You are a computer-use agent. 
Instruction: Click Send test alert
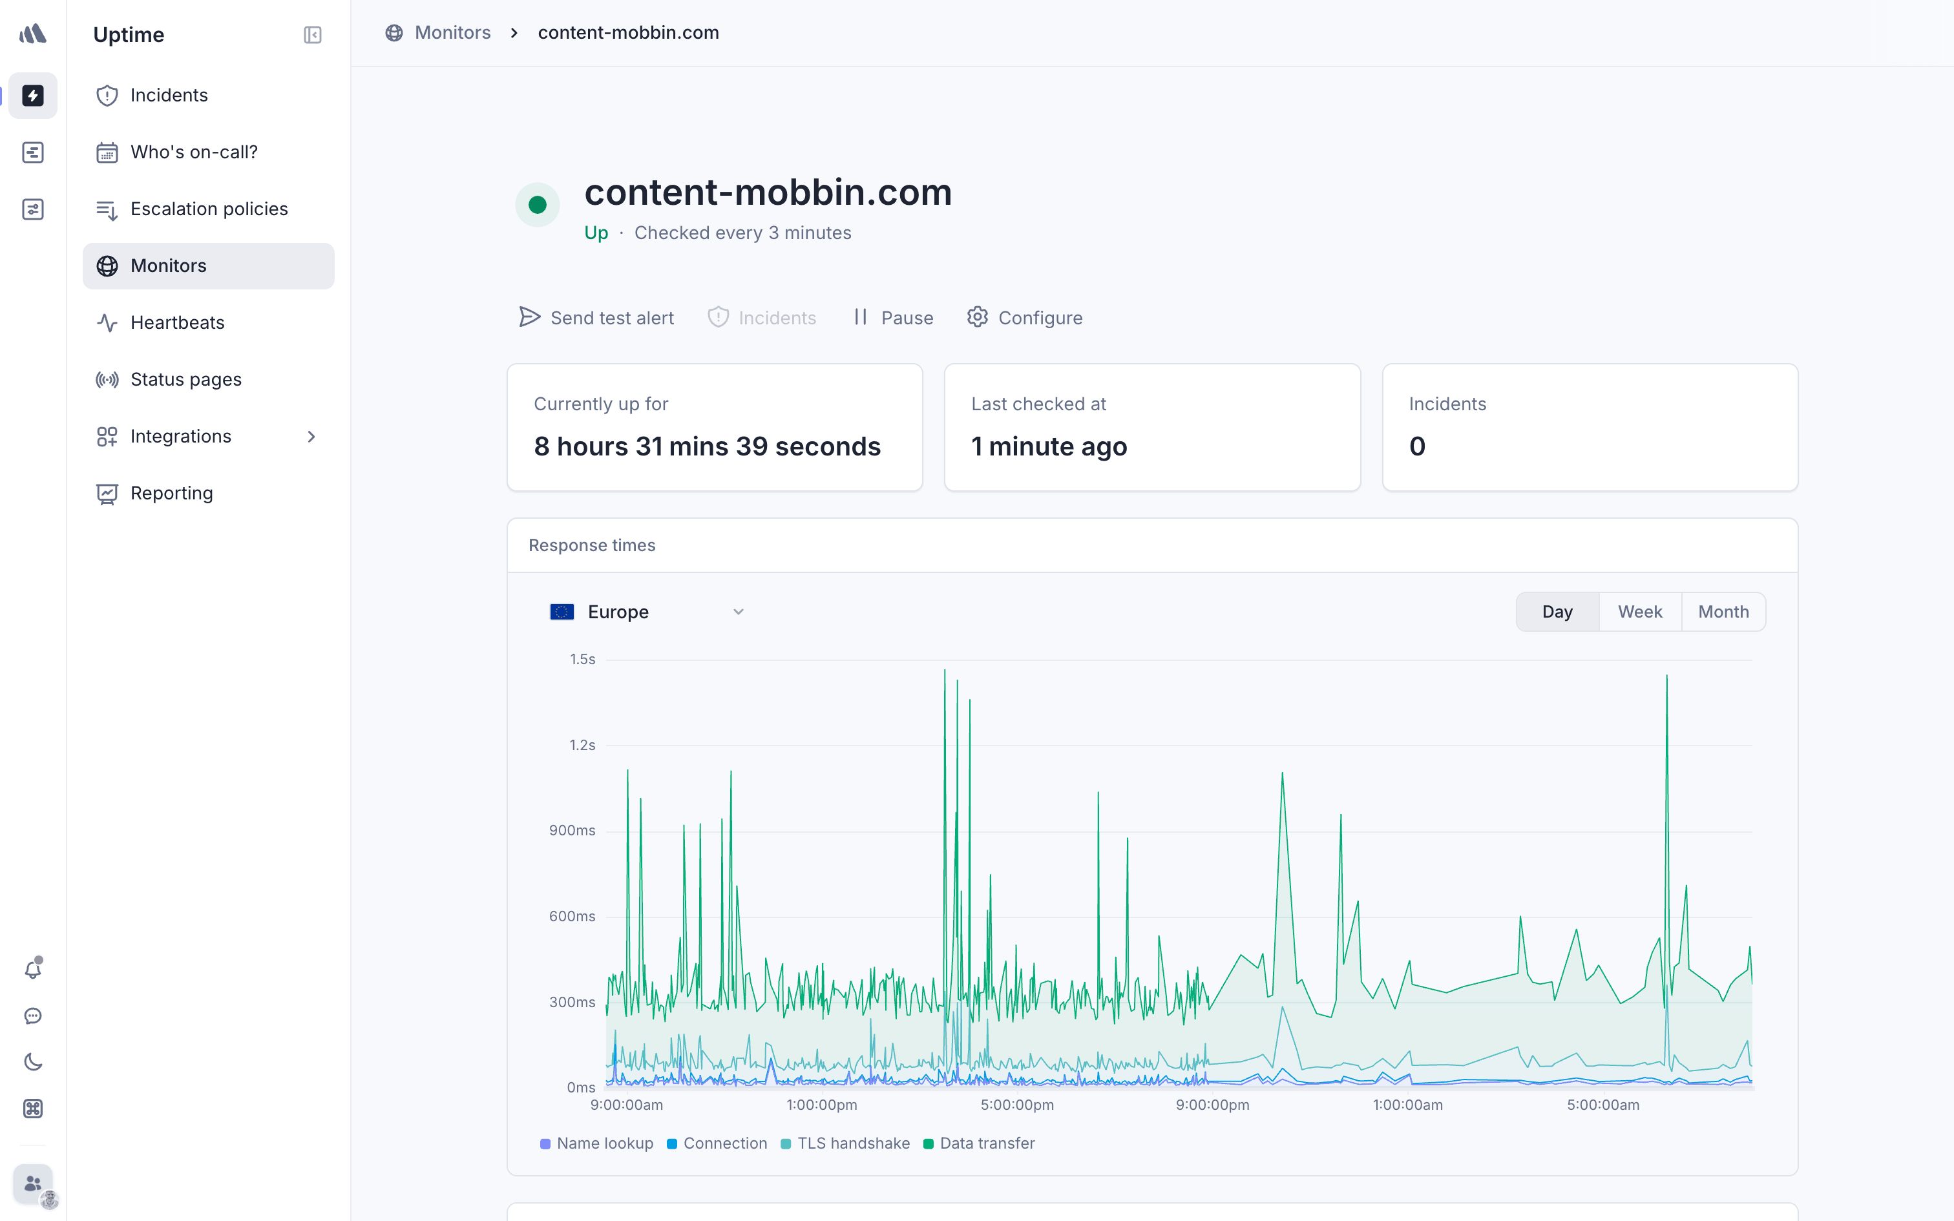[x=596, y=318]
